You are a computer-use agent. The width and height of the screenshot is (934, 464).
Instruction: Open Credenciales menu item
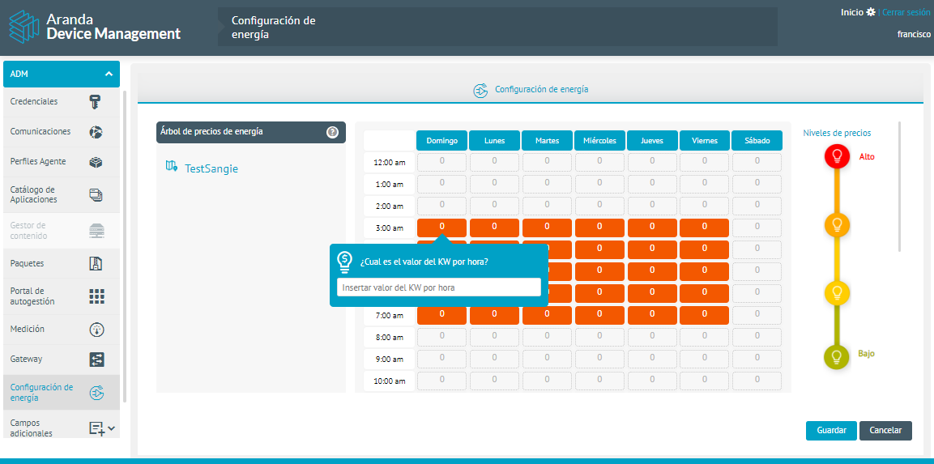click(62, 102)
